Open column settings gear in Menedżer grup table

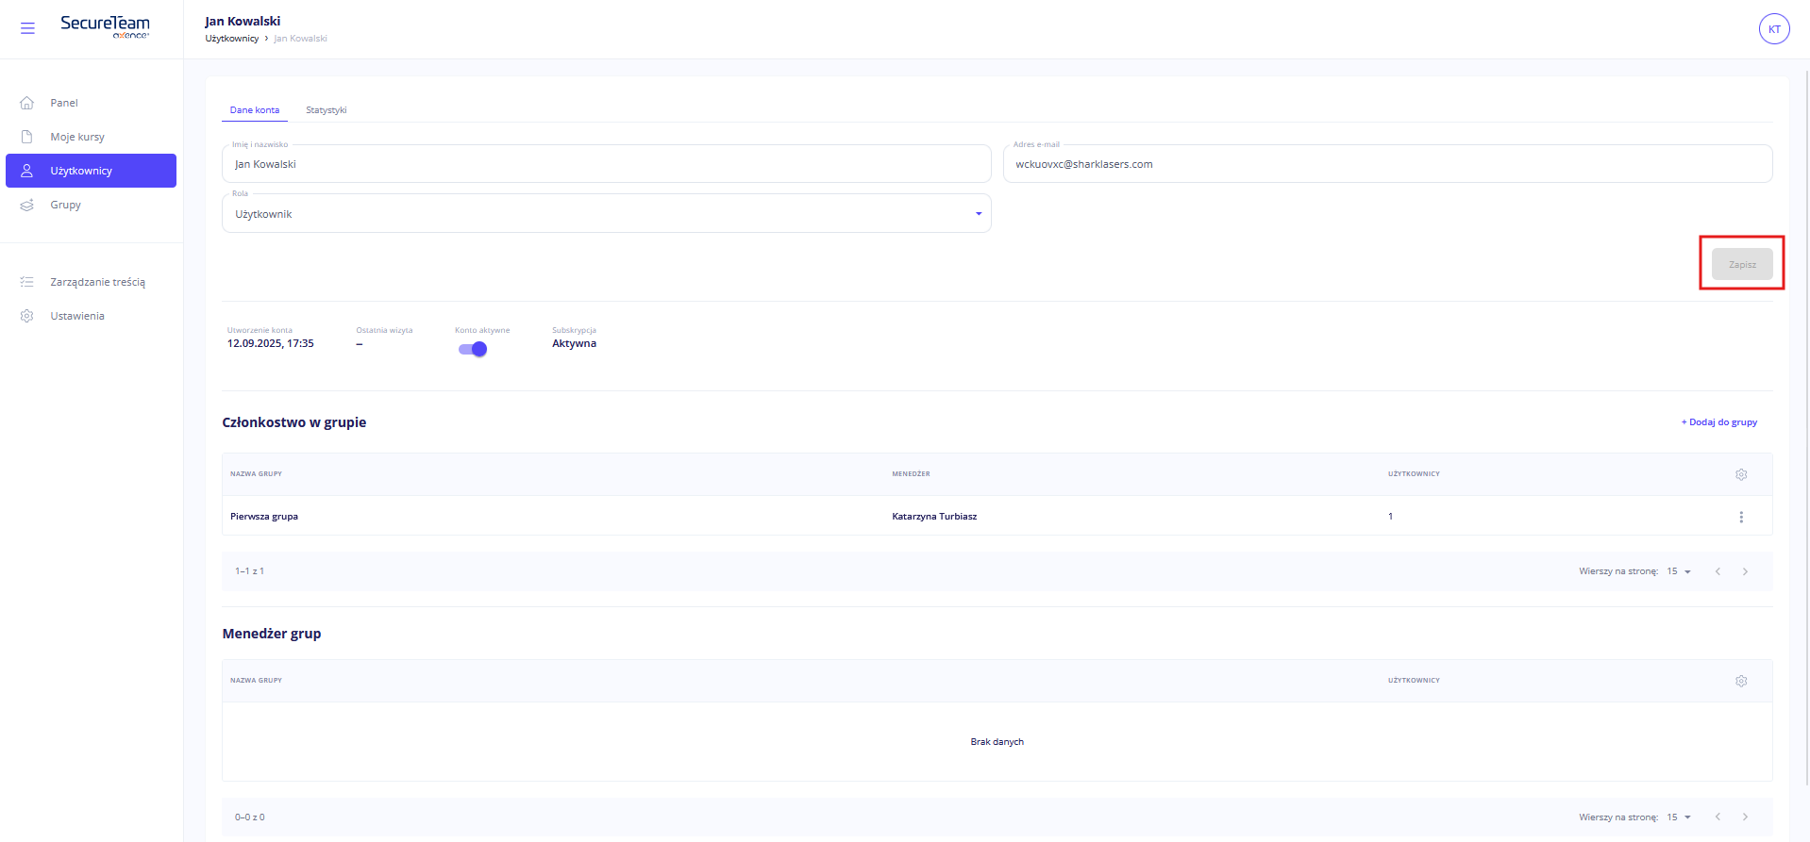click(x=1740, y=681)
